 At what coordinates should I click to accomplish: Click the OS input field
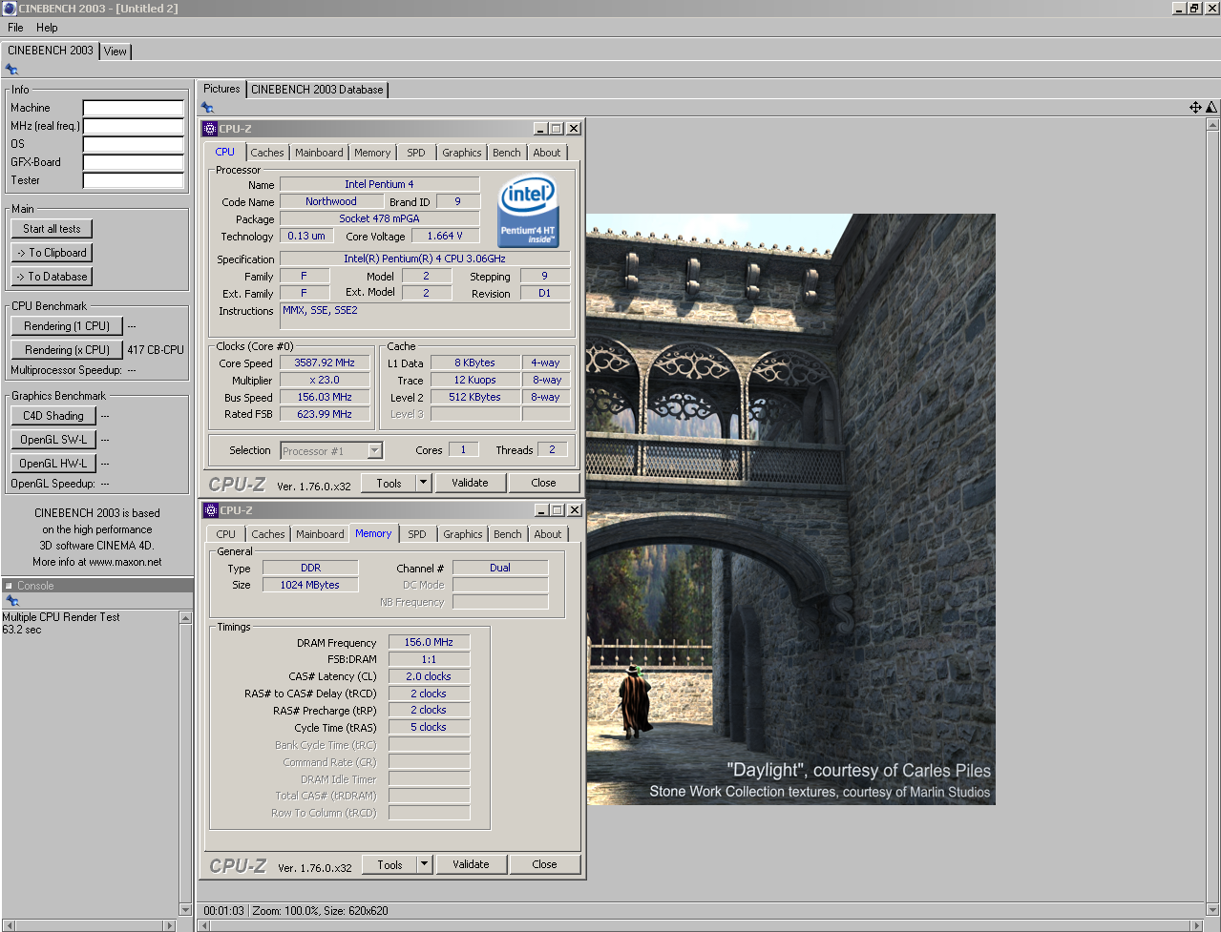133,144
